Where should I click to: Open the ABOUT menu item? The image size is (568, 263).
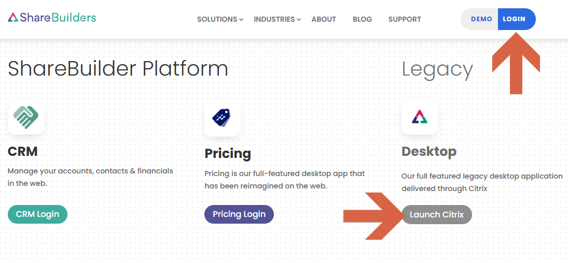324,19
